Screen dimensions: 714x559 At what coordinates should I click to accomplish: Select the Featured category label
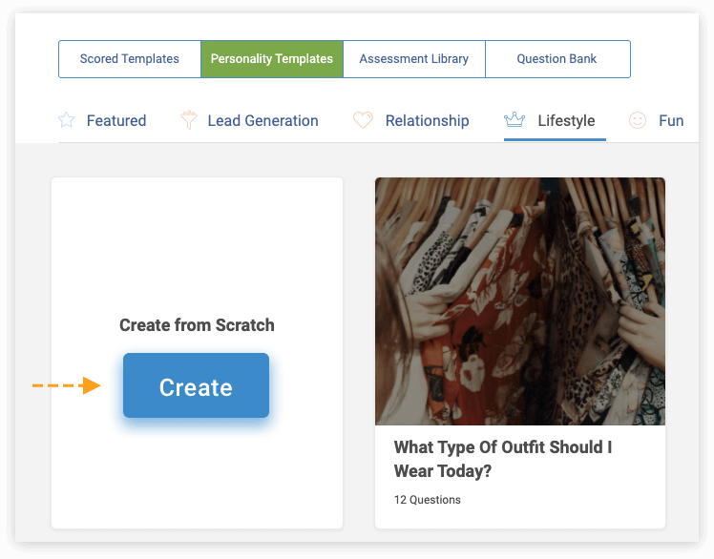pyautogui.click(x=116, y=120)
